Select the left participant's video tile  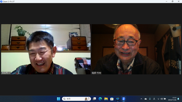(46, 49)
